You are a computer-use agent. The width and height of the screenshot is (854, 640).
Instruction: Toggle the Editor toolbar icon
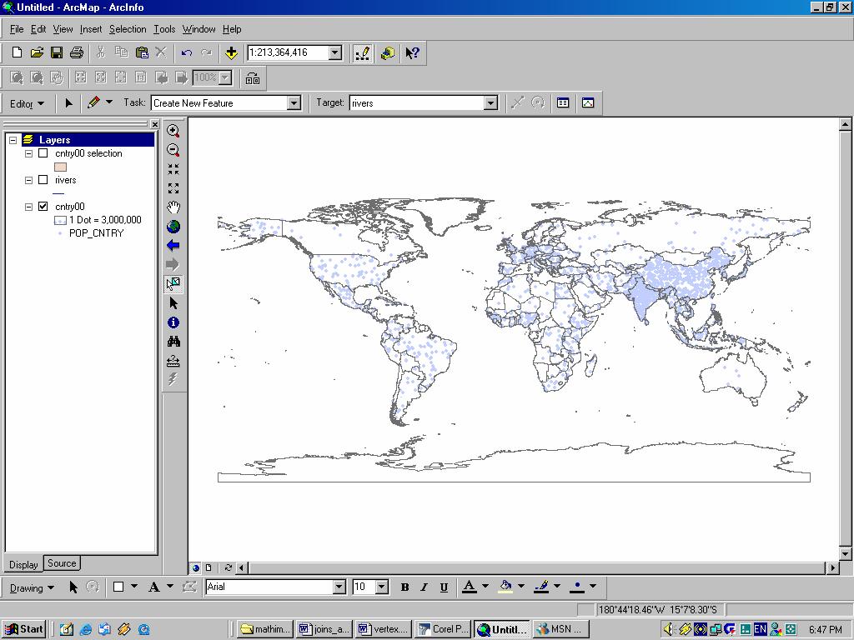[x=362, y=52]
